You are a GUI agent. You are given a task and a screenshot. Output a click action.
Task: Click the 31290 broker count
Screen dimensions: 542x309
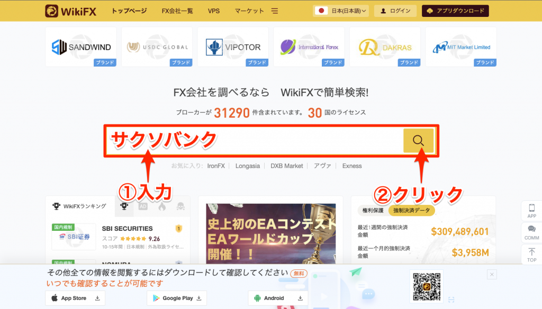click(232, 113)
